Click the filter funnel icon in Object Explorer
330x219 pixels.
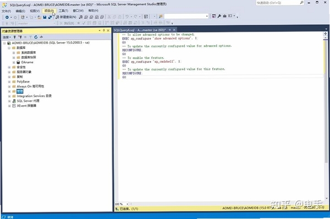[x=30, y=37]
